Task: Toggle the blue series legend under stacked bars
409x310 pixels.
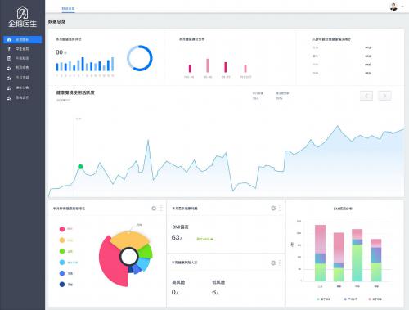Action: tap(351, 299)
